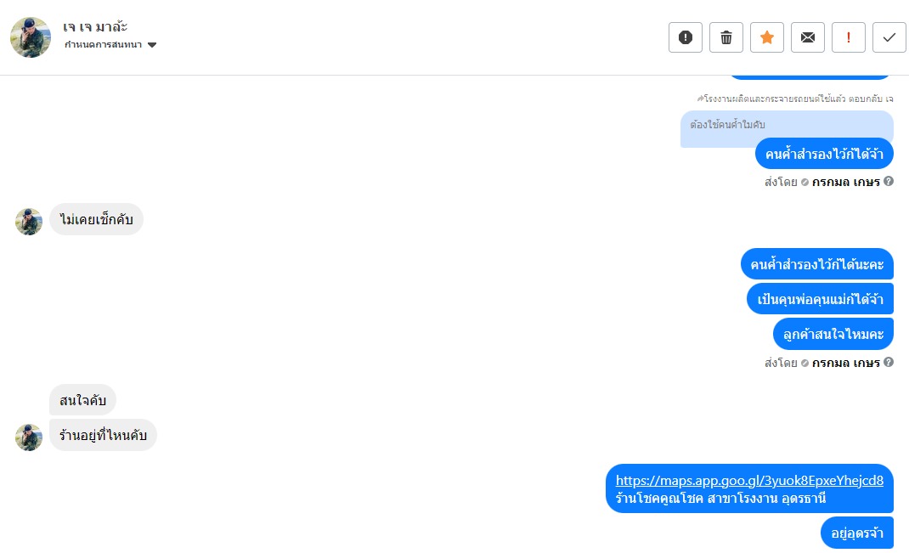Mark the conversation done with the checkmark
Screen dimensions: 909x553
point(889,37)
